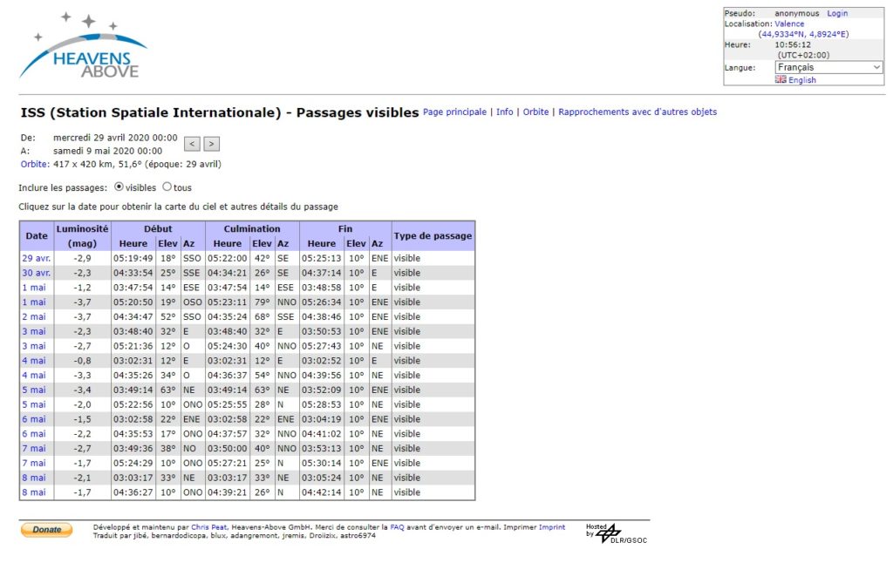893x563 pixels.
Task: Open the 29 avr. pass details
Action: click(36, 259)
